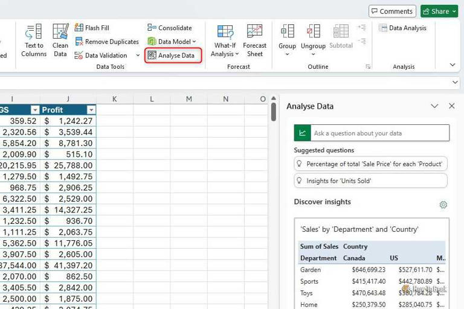Open Discover insights settings gear

[x=443, y=205]
